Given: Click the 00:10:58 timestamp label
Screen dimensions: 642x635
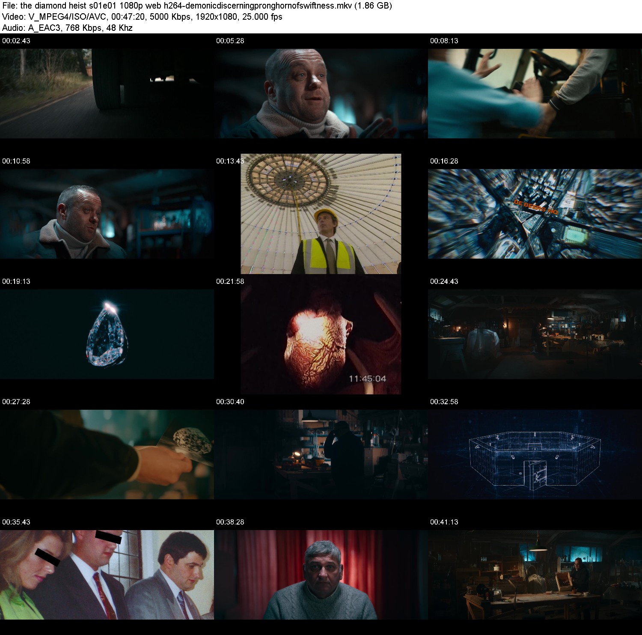Looking at the screenshot, I should coord(16,161).
